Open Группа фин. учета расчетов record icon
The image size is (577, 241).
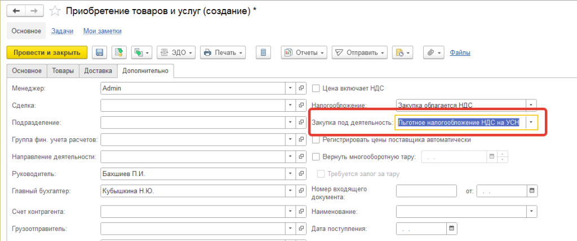coord(301,139)
